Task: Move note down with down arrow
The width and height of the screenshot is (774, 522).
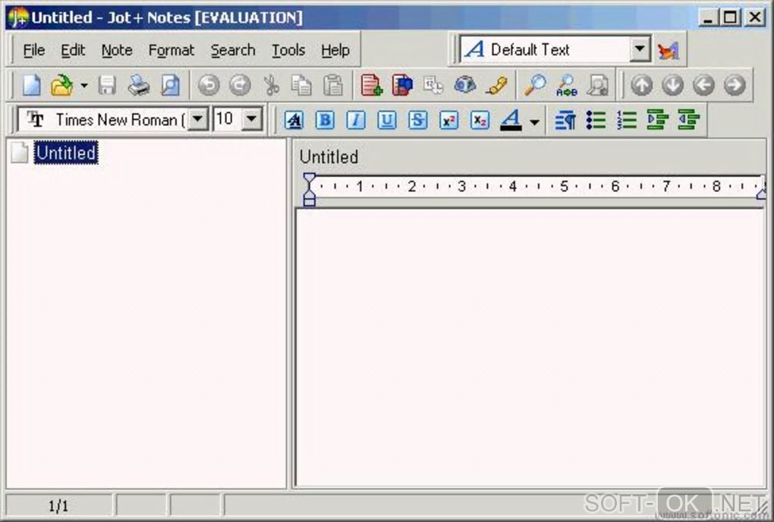Action: [673, 85]
